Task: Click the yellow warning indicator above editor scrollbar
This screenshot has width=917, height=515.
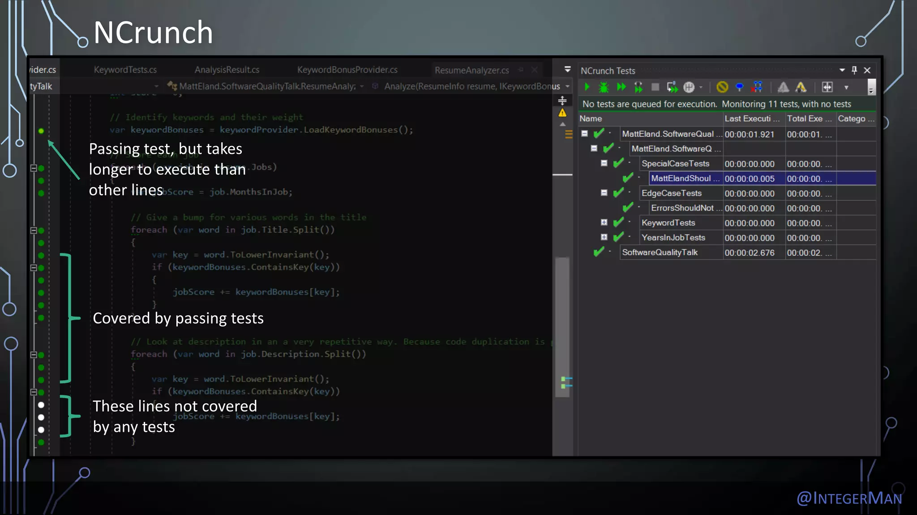Action: (x=562, y=113)
